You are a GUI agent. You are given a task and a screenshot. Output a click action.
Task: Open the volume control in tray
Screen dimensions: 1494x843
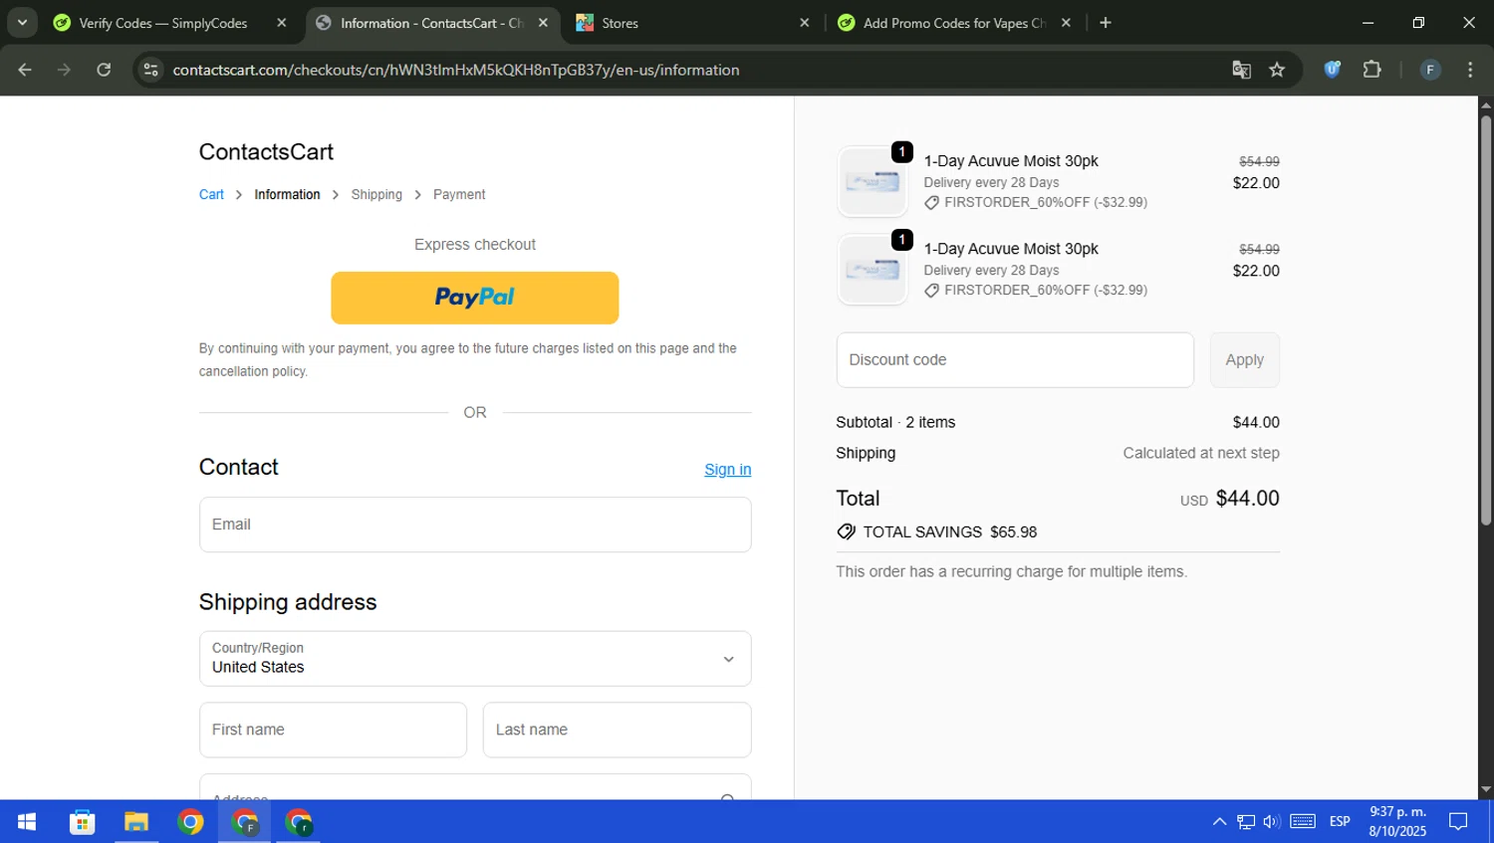(x=1272, y=822)
